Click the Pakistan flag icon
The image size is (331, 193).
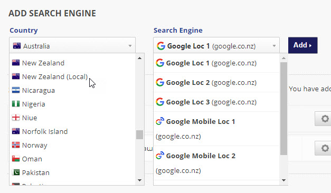click(x=16, y=172)
